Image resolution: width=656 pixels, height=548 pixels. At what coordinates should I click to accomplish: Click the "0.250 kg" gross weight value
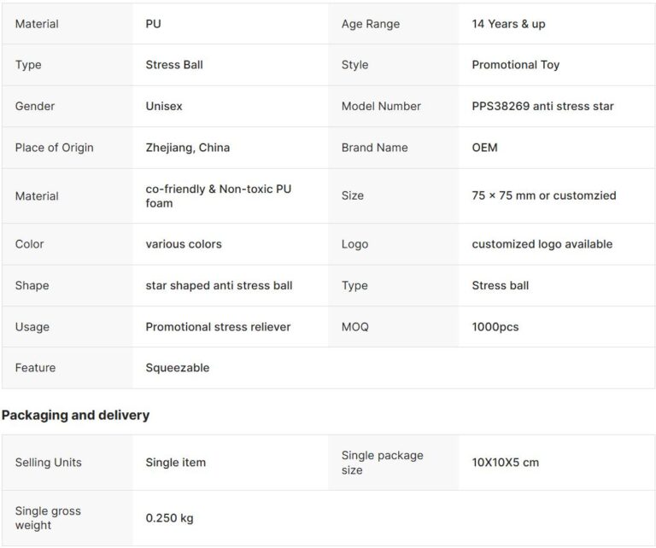pyautogui.click(x=169, y=518)
